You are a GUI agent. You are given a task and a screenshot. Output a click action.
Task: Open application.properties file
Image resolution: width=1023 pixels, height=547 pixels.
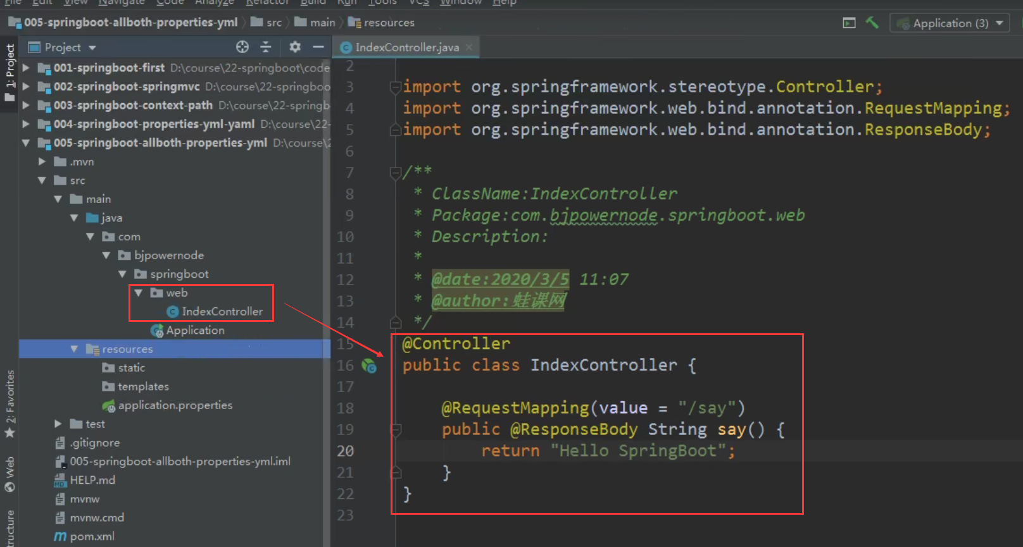click(x=167, y=405)
